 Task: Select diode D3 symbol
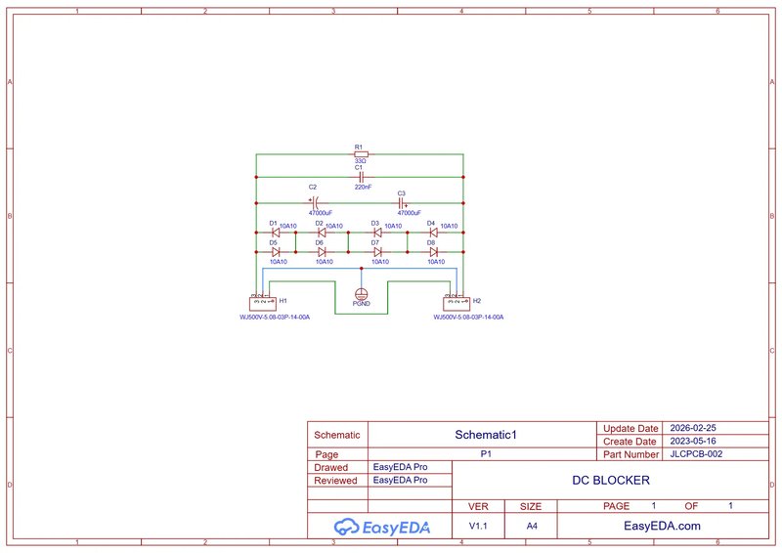pos(377,233)
